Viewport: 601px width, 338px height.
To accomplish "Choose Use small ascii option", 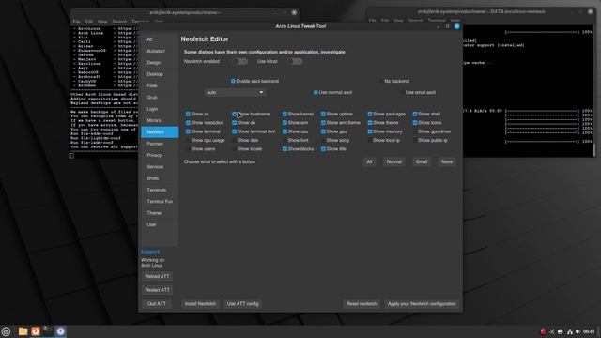I will click(403, 92).
